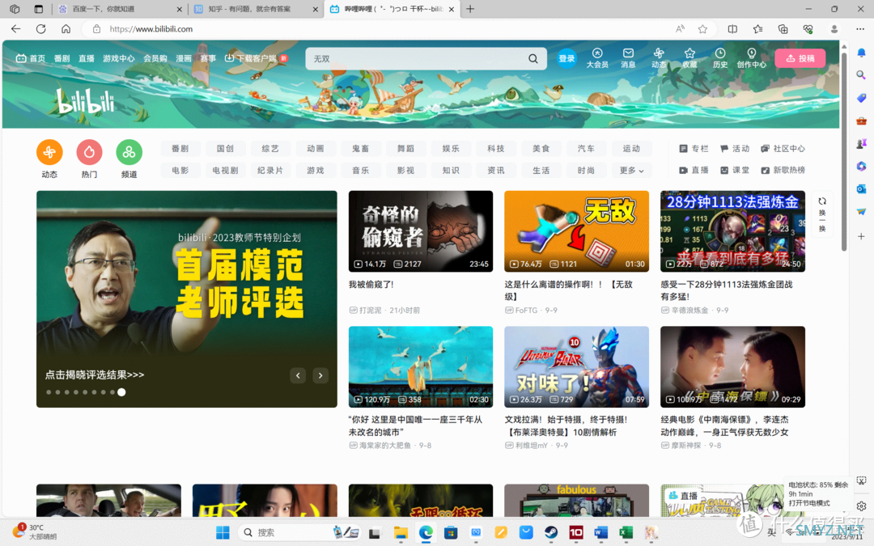
Task: Open Steam from the taskbar
Action: click(x=551, y=532)
